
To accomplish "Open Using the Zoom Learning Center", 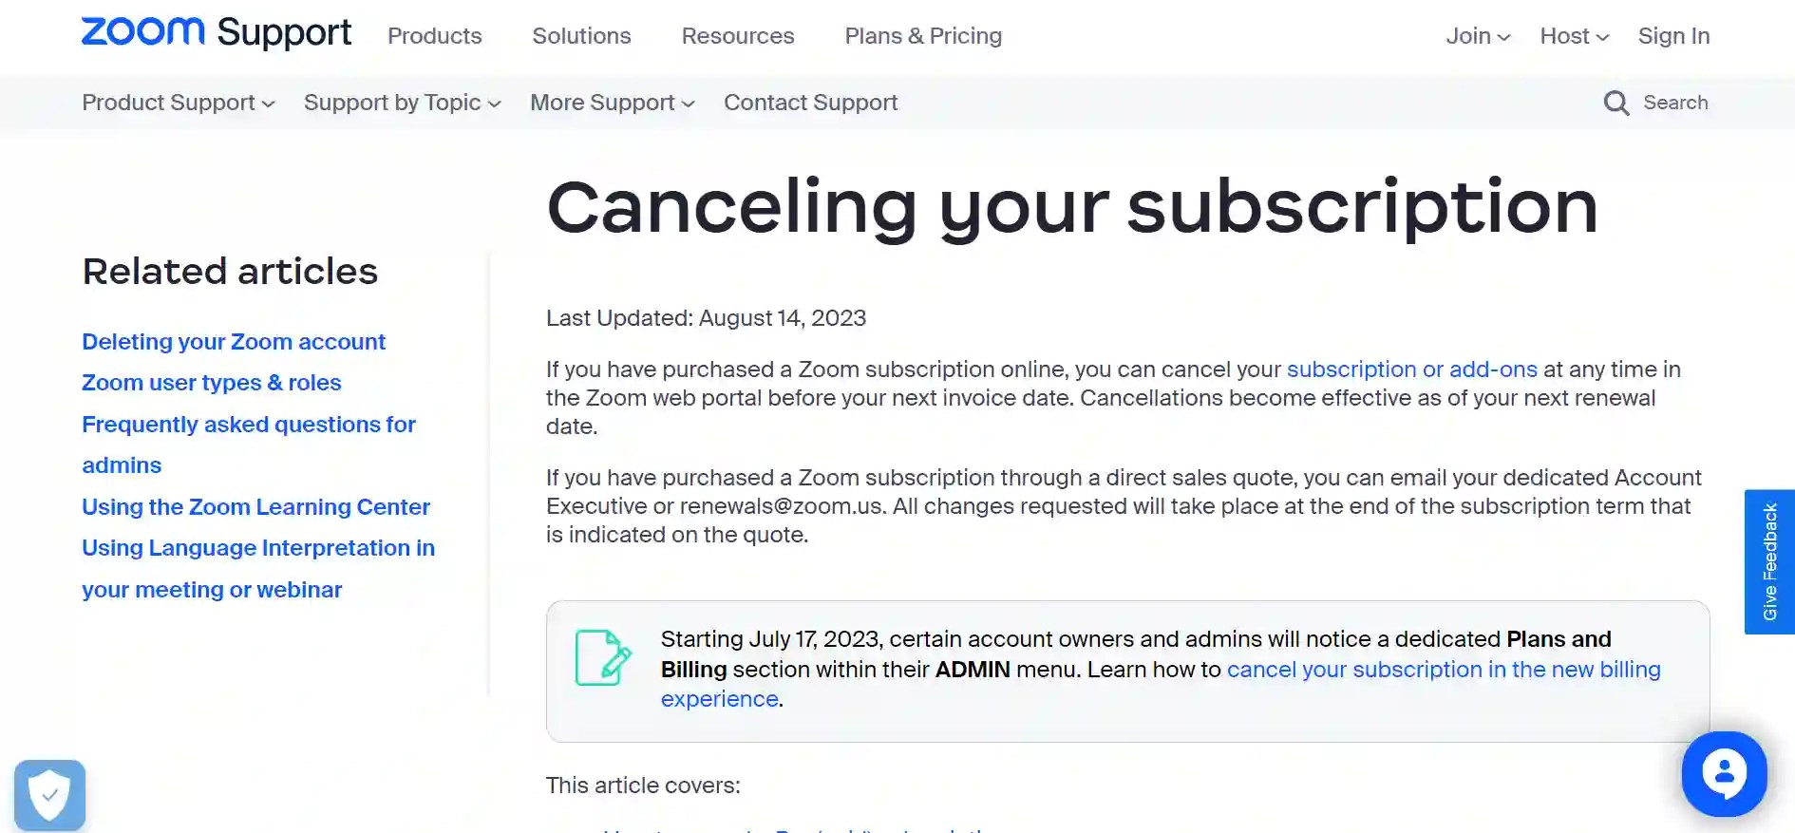I will [x=255, y=507].
